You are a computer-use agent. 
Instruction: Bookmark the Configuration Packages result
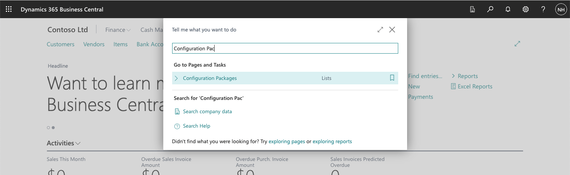pos(392,78)
